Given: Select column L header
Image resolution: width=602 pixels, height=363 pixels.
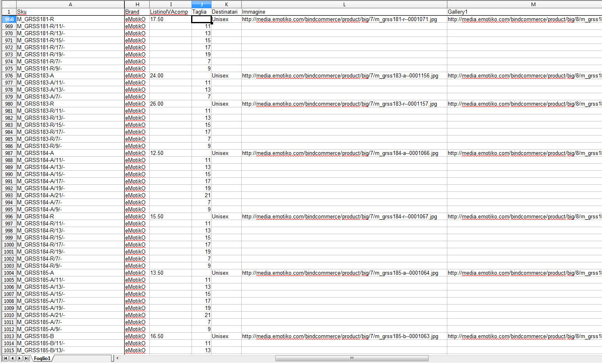Looking at the screenshot, I should point(344,4).
